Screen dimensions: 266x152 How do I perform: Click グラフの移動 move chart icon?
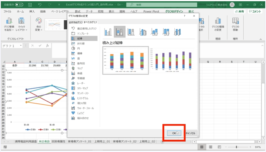pyautogui.click(x=235, y=24)
